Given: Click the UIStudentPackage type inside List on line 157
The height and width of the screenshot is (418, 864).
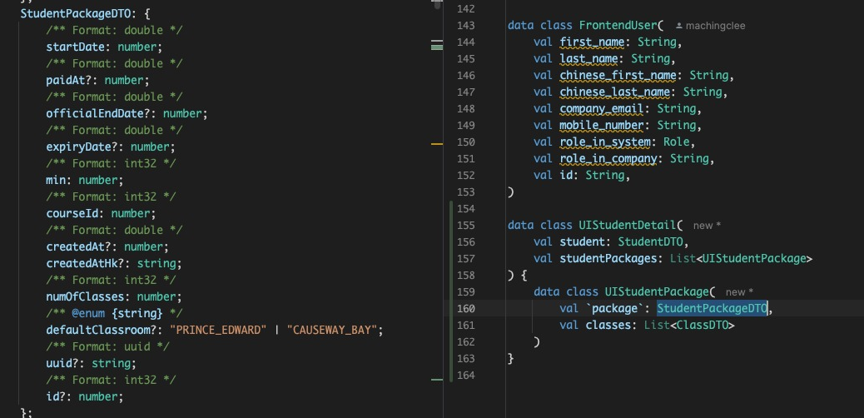Looking at the screenshot, I should (x=754, y=258).
